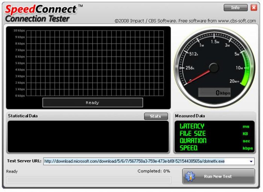The height and width of the screenshot is (192, 263).
Task: Click the speedometer needle hub
Action: click(x=214, y=68)
